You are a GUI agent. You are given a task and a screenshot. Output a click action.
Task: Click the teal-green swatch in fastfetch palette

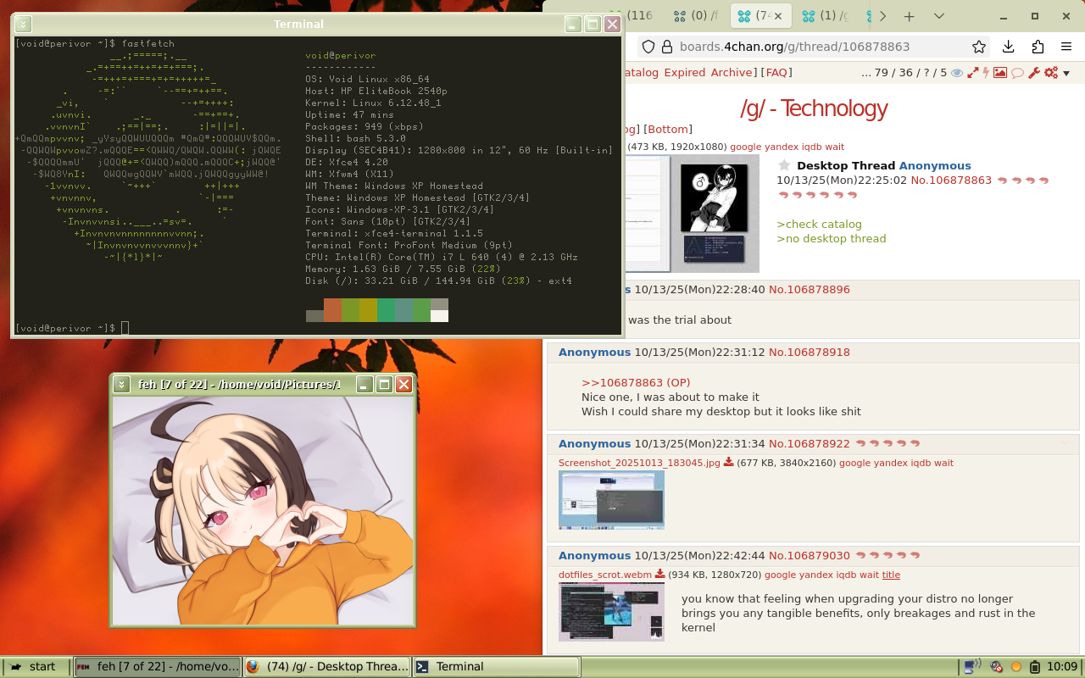tap(386, 310)
